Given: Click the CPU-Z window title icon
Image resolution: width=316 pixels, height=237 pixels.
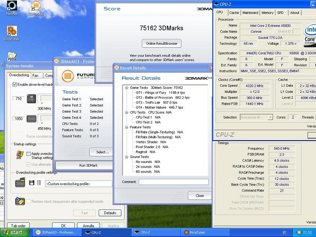Looking at the screenshot, I should (x=216, y=4).
